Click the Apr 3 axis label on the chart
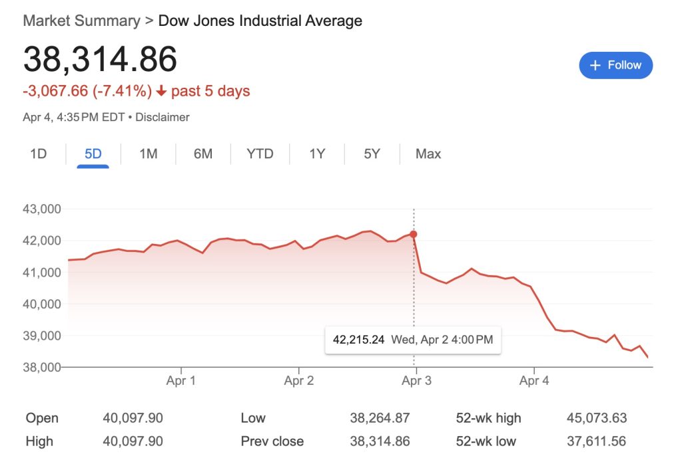This screenshot has width=682, height=466. coord(418,380)
